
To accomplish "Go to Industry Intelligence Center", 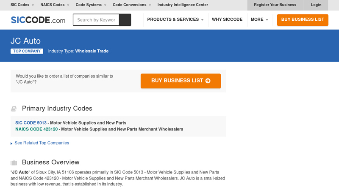I will (x=183, y=5).
